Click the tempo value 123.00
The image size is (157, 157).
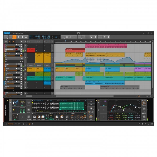pos(37,36)
